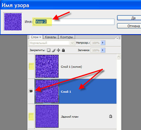Open Layers panel options menu icon
Screen dimensions: 141x130
click(x=119, y=38)
